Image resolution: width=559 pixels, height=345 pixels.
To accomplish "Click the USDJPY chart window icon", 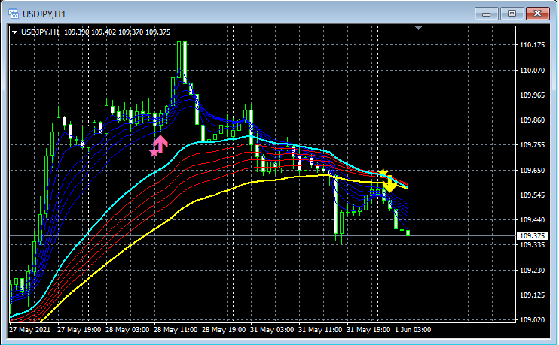I will click(x=14, y=14).
